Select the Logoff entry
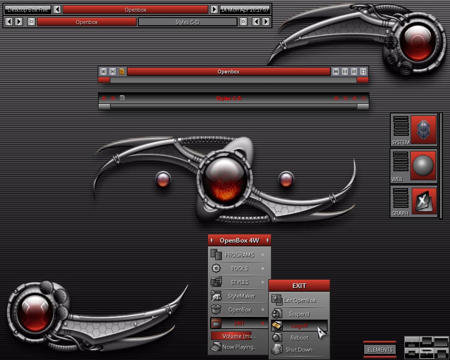Screen dimensions: 450x360 coord(299,326)
